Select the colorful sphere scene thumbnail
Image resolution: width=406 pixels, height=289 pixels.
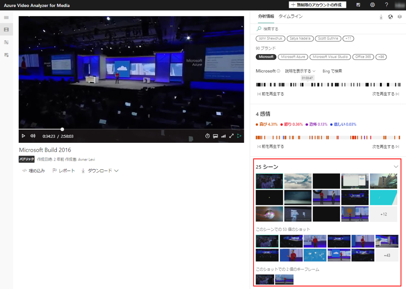[x=269, y=214]
